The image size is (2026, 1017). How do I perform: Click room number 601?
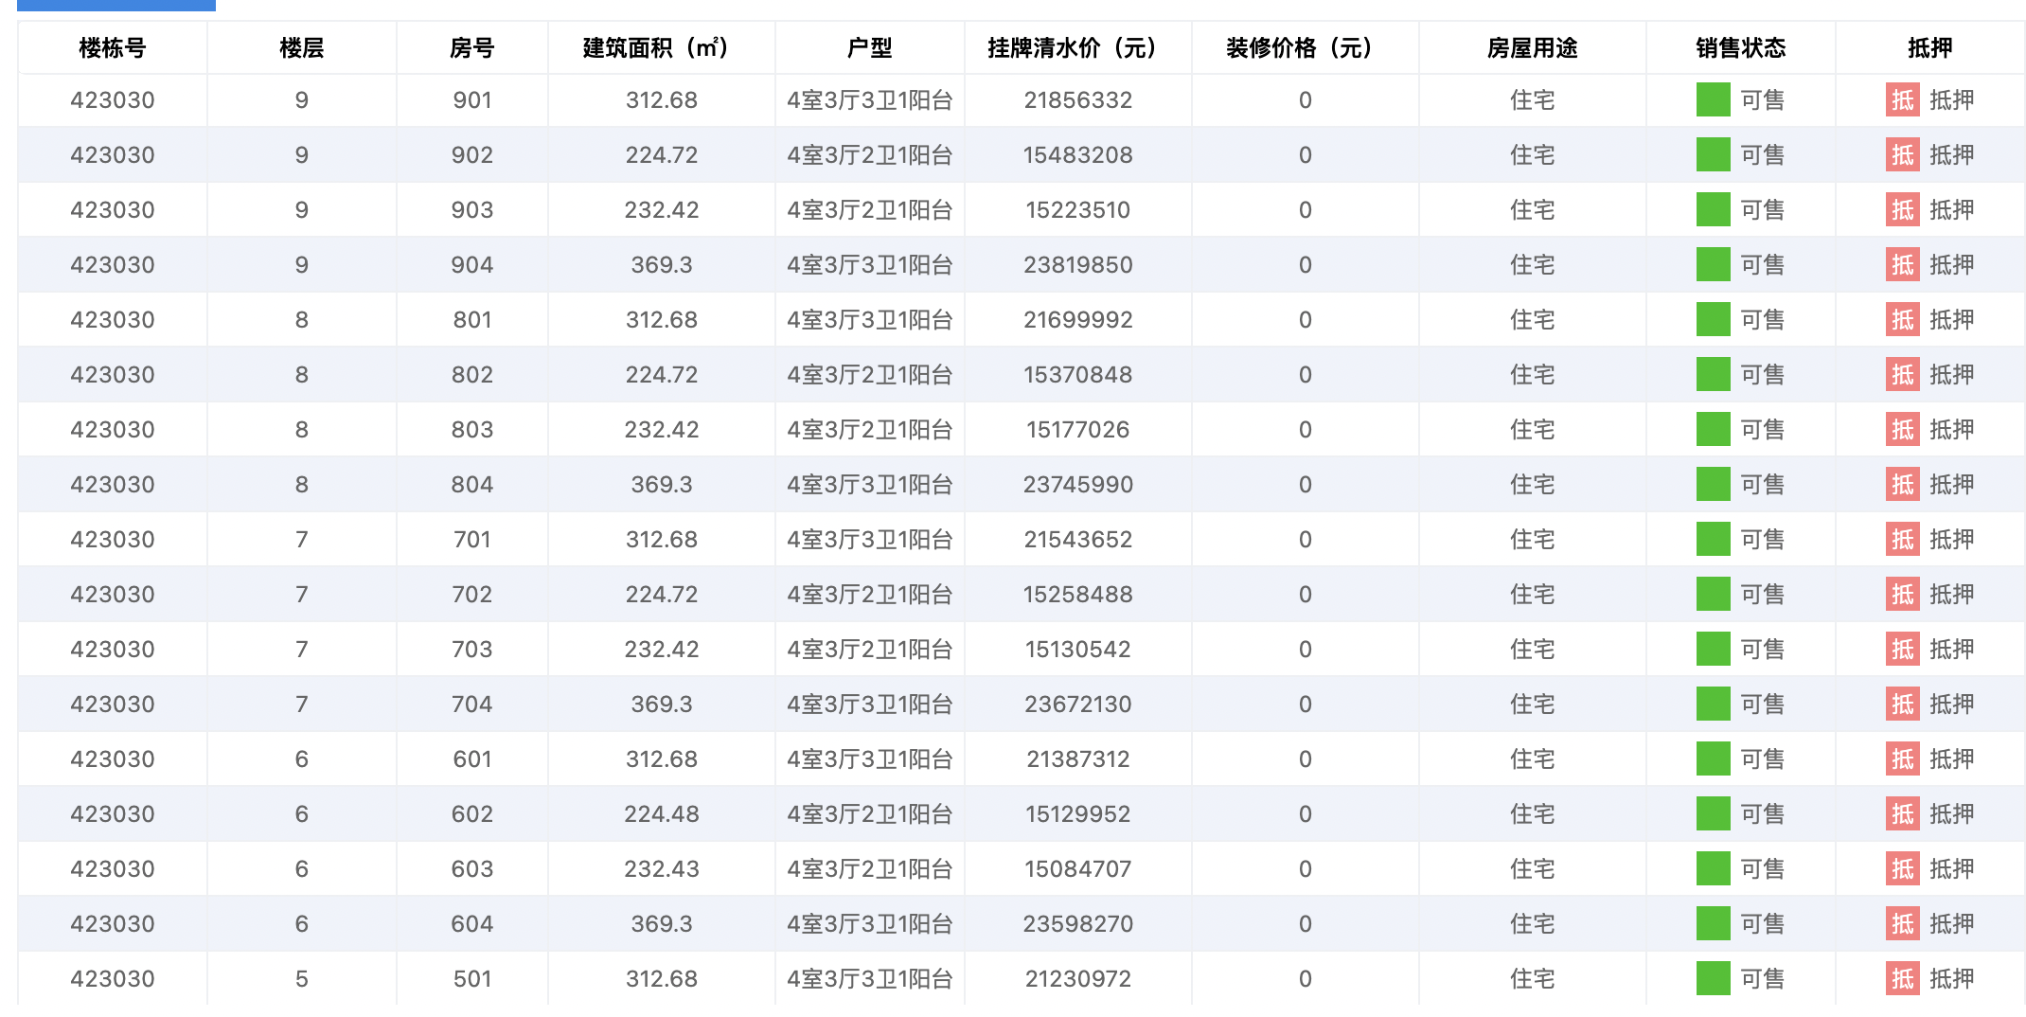[x=472, y=759]
